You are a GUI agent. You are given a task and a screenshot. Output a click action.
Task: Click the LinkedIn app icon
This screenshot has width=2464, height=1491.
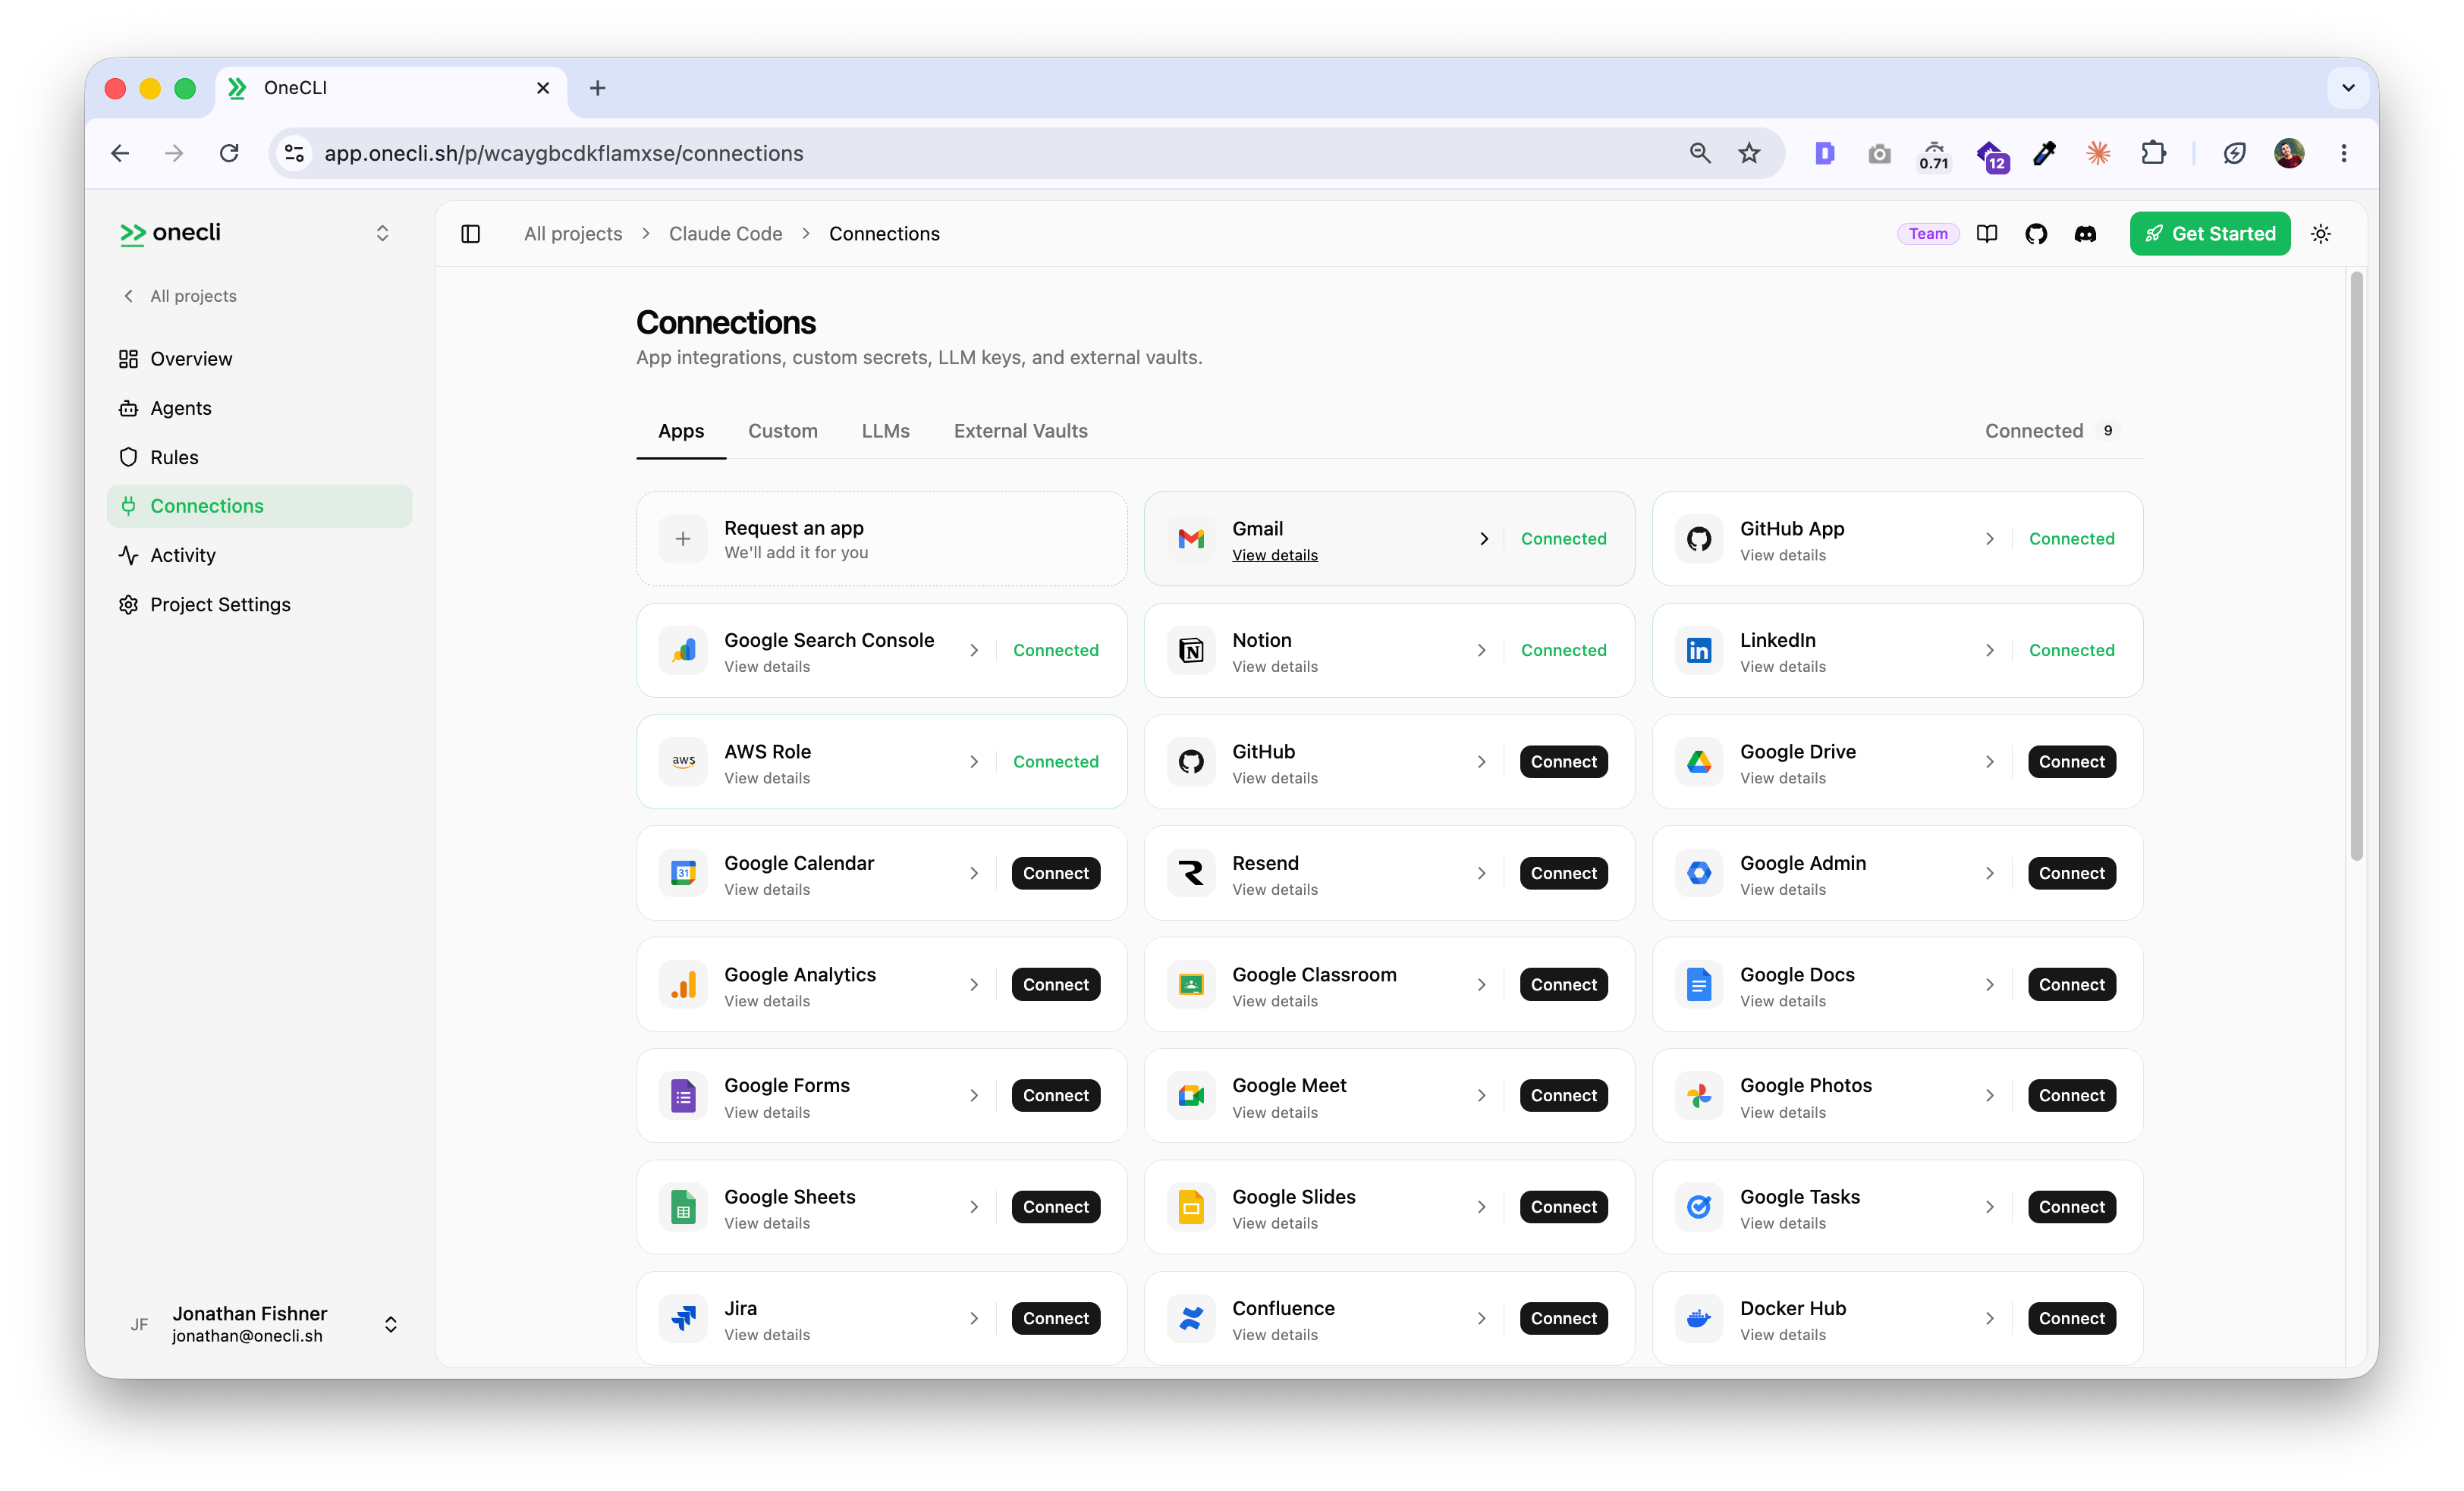(x=1699, y=651)
